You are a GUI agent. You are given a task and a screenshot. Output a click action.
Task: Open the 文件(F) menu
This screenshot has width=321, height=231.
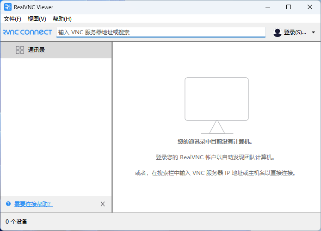[x=12, y=19]
